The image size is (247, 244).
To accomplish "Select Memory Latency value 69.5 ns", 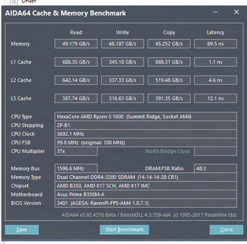I will (216, 44).
